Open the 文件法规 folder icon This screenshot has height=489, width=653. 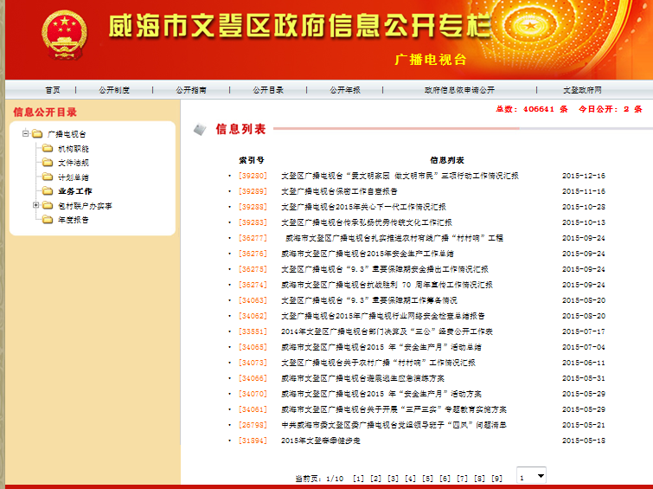(47, 163)
